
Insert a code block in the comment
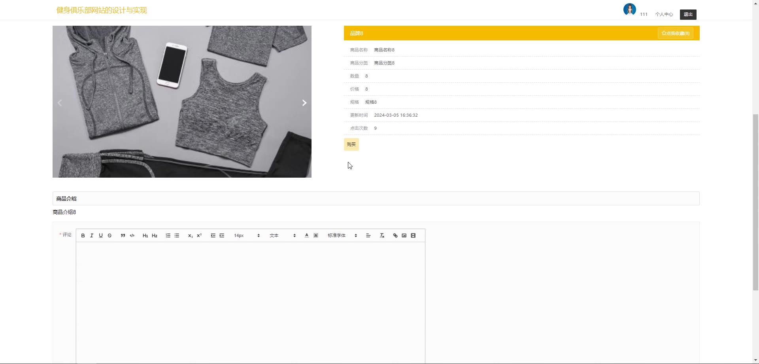coord(132,235)
